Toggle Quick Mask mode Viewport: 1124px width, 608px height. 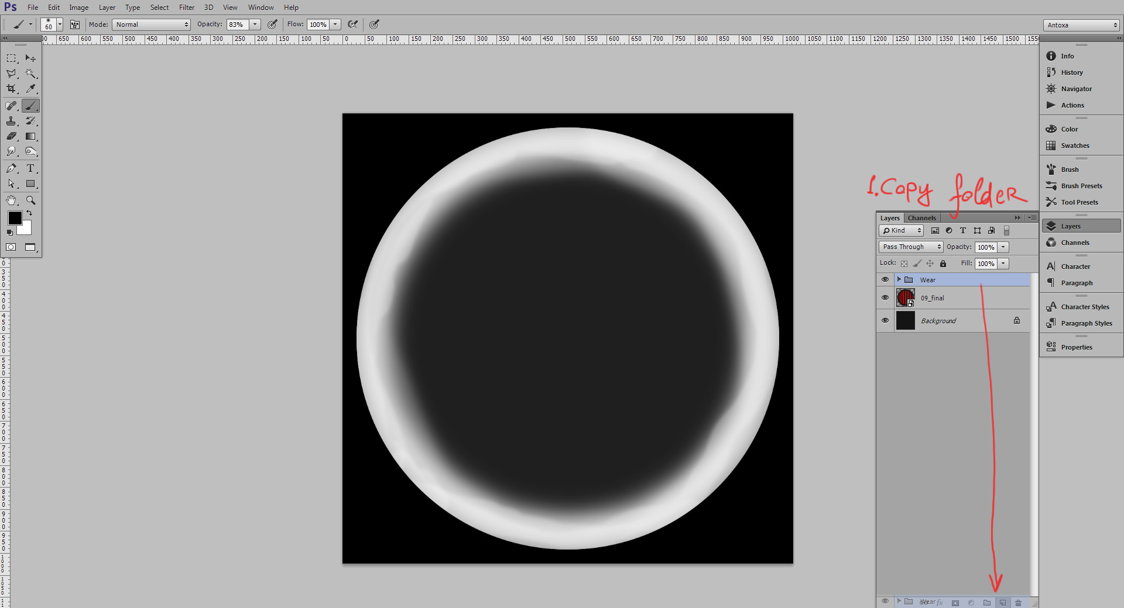click(x=11, y=247)
